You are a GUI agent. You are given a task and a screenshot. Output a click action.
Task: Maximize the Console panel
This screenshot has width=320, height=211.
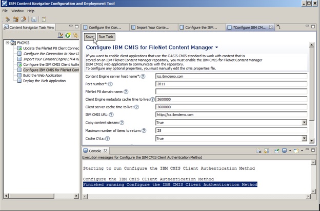pos(313,150)
